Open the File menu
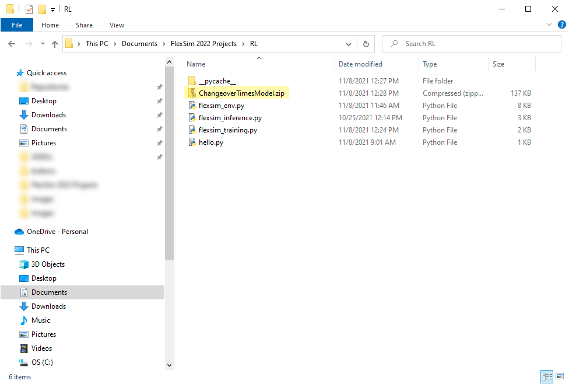Image resolution: width=569 pixels, height=384 pixels. pyautogui.click(x=17, y=25)
